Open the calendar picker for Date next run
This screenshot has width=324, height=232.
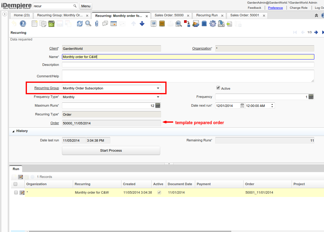pyautogui.click(x=242, y=106)
